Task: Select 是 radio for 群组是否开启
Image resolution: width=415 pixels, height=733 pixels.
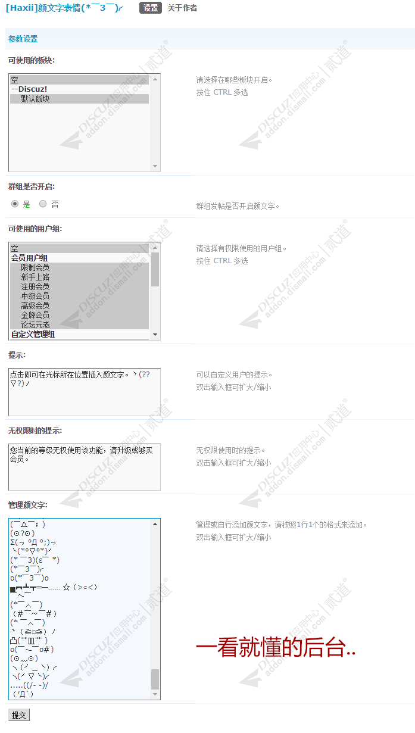Action: coord(15,204)
